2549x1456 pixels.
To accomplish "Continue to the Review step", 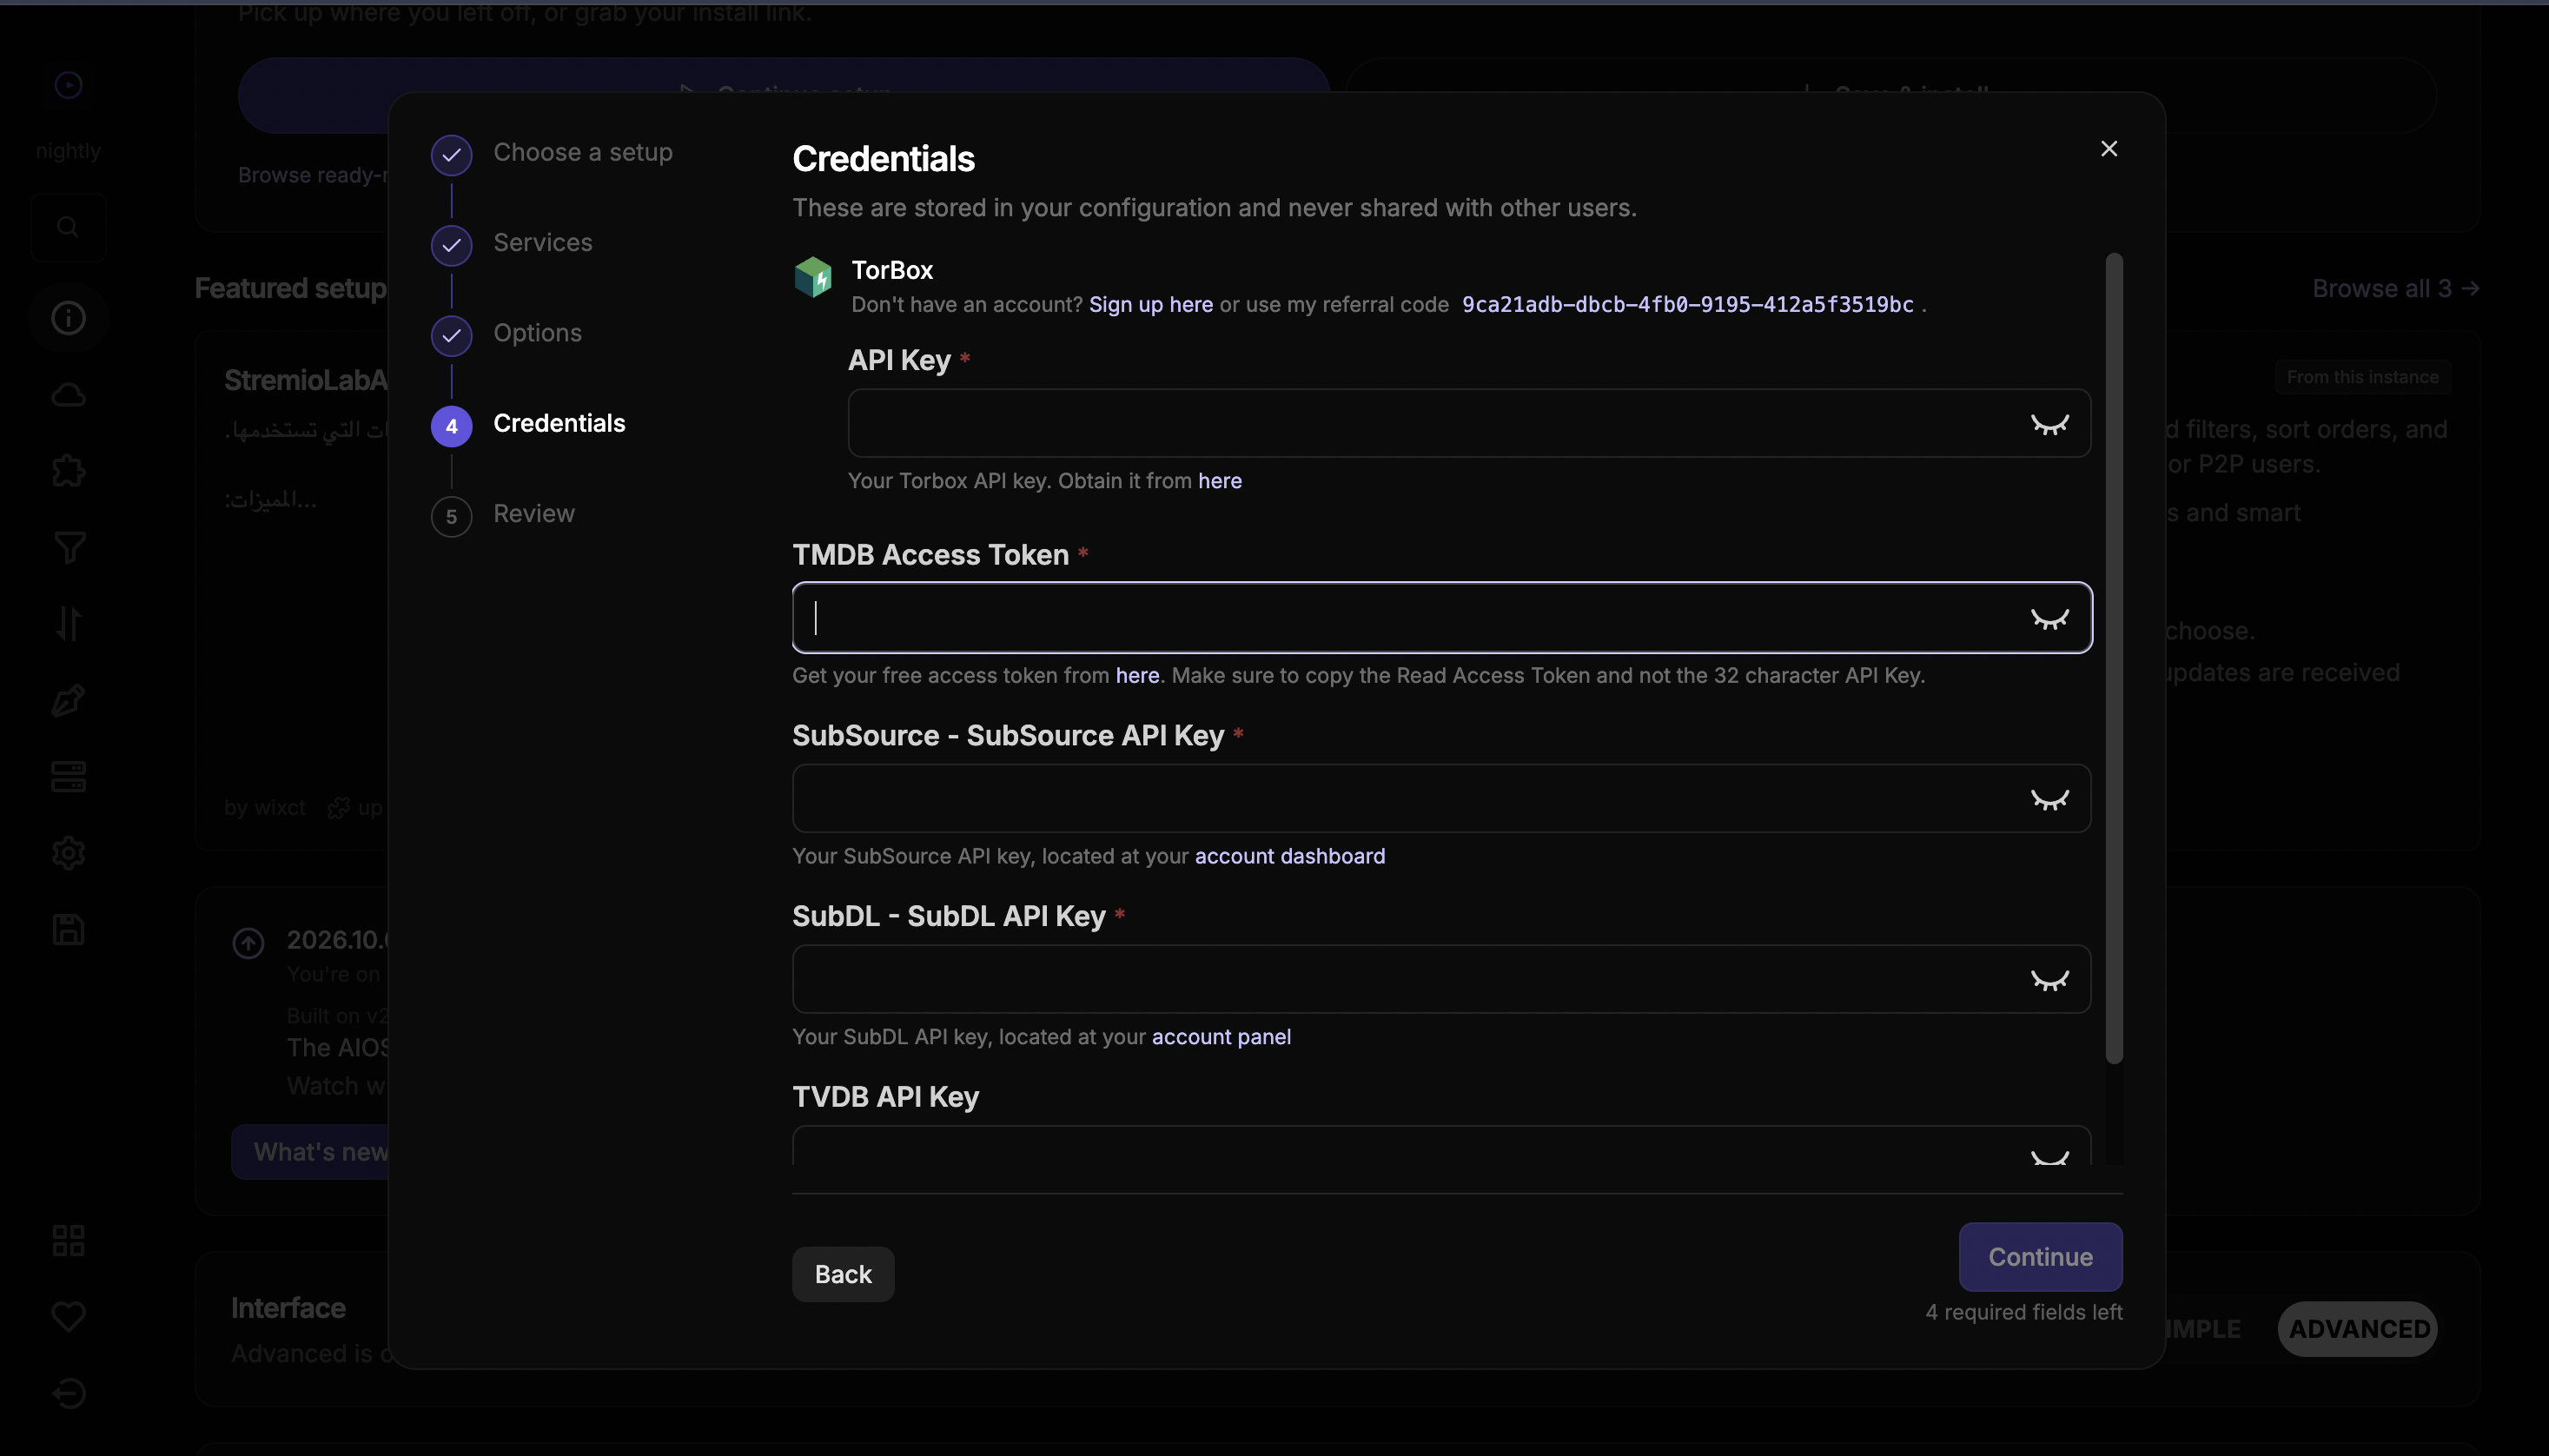I will click(2040, 1257).
